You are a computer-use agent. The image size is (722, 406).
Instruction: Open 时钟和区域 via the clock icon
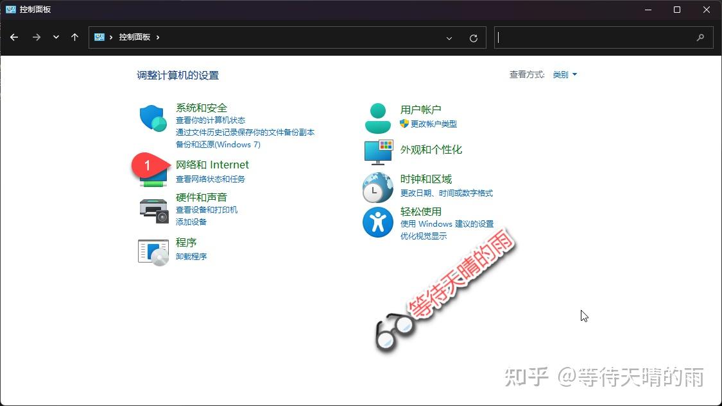point(377,186)
